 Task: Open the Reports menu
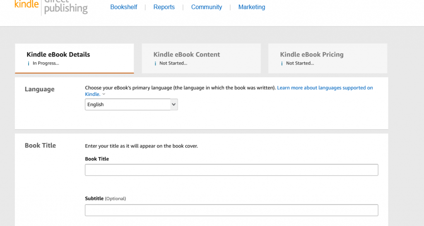pos(164,7)
